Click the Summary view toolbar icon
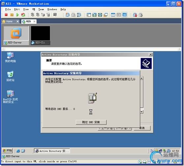The image size is (184, 166). (x=113, y=15)
